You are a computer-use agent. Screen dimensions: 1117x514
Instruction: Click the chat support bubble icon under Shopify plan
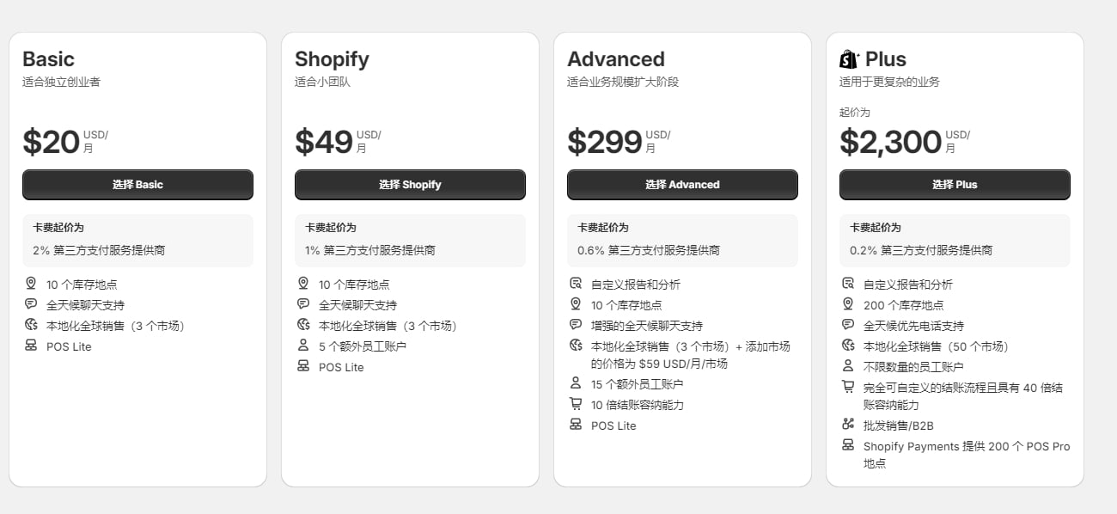coord(303,304)
